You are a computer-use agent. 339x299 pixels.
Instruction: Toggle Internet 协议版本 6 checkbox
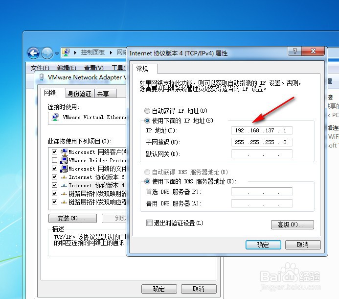point(54,177)
